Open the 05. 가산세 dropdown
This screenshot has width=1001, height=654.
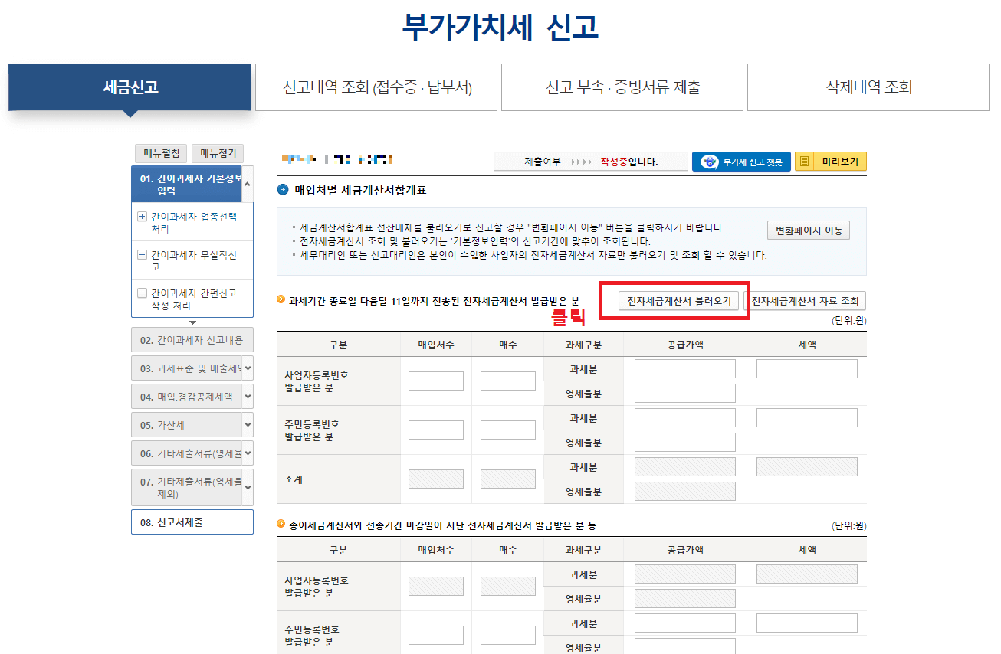192,423
